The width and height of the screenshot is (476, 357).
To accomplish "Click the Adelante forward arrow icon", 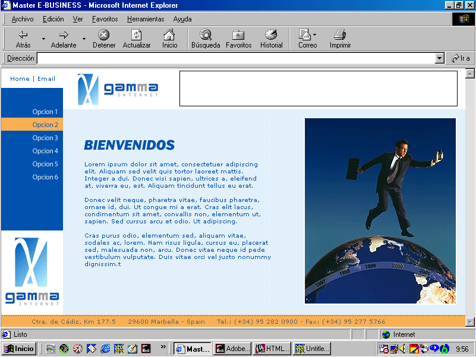I will (64, 35).
